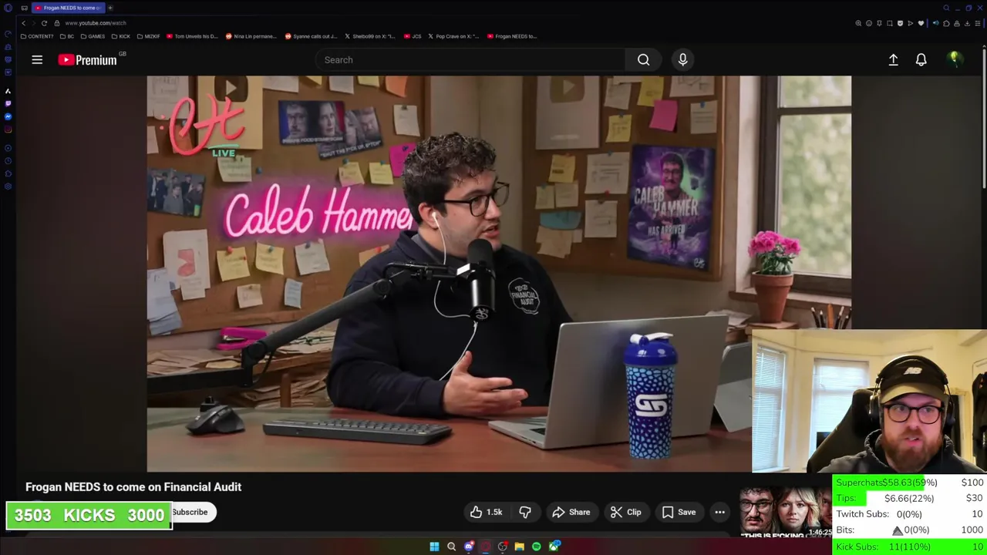Open the browser logo main menu

(x=8, y=8)
